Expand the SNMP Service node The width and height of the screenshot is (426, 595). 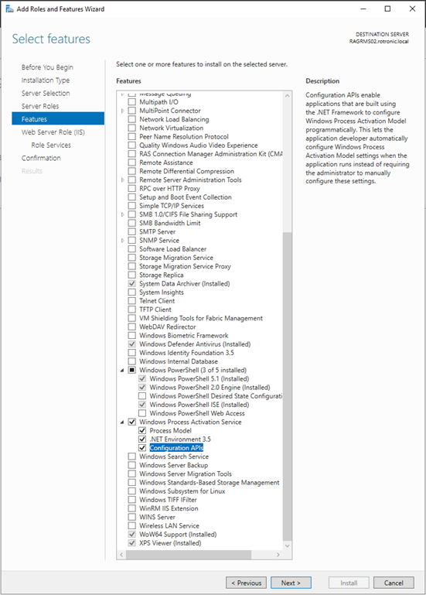(122, 241)
